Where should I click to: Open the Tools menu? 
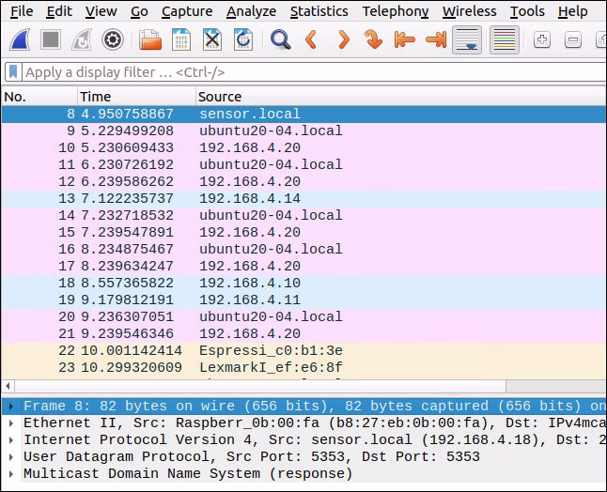(x=527, y=11)
